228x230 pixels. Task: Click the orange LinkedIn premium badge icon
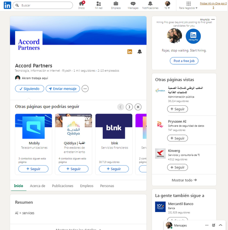point(130,52)
